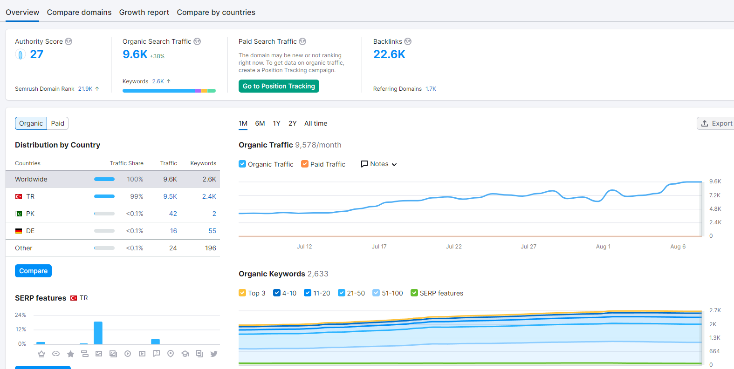Click the graduation cap Knowledge panel icon
The height and width of the screenshot is (369, 734).
pos(185,354)
